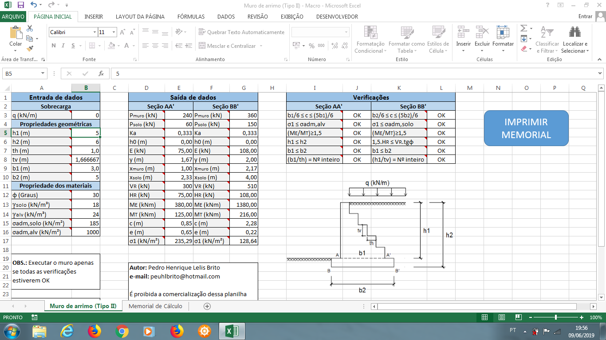The image size is (606, 340).
Task: Open the Calibri font name dropdown
Action: tap(94, 32)
